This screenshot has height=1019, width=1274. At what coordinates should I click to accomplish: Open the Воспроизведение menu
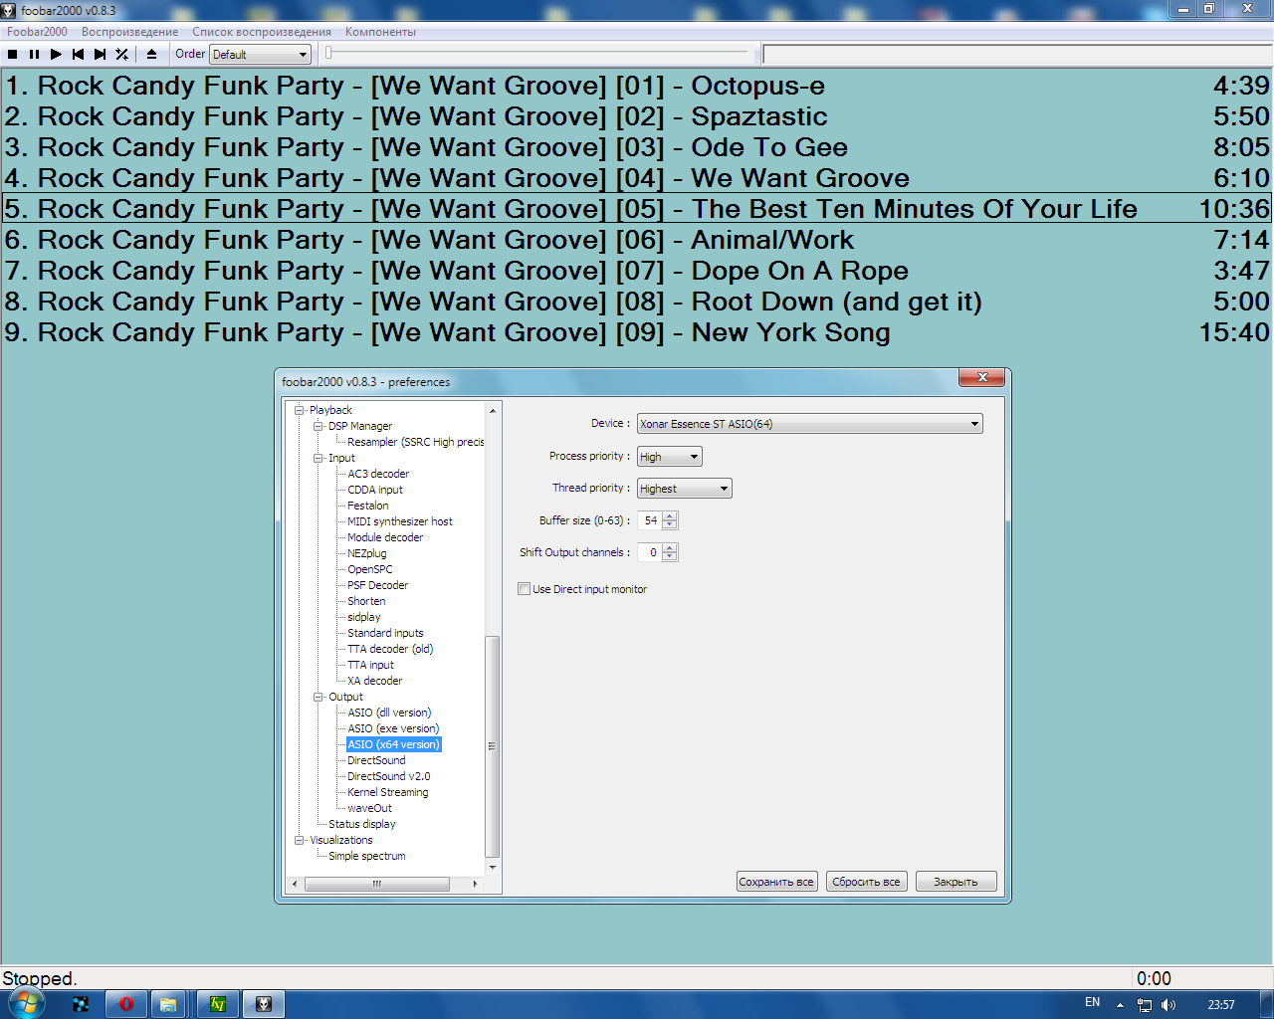129,32
